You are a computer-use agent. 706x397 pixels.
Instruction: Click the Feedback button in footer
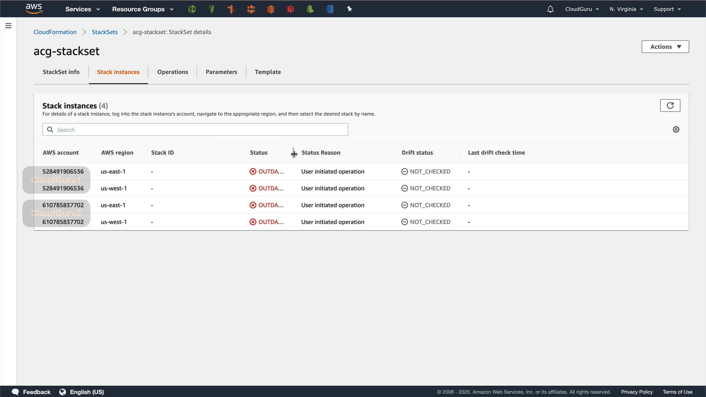pos(32,392)
